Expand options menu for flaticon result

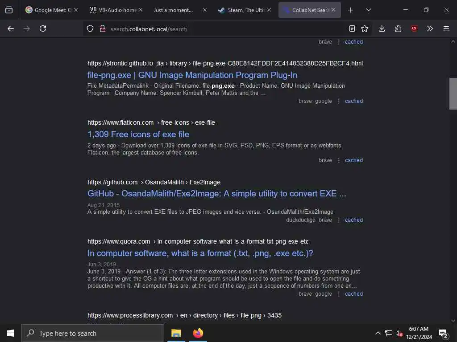[x=339, y=160]
